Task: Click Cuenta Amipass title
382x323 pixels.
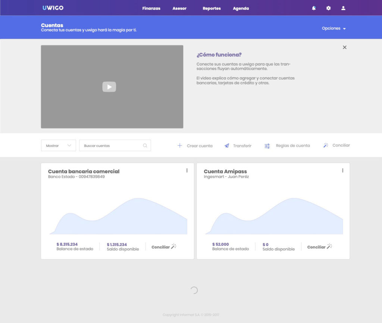Action: pyautogui.click(x=225, y=171)
